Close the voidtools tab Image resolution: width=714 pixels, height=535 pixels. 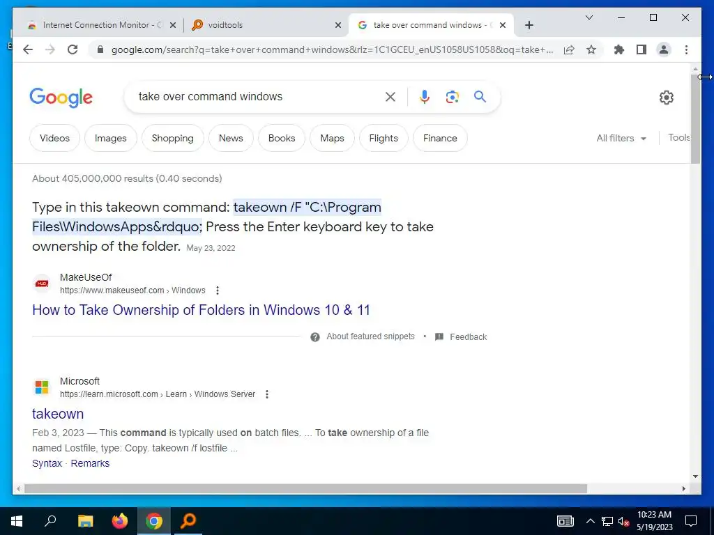[338, 25]
